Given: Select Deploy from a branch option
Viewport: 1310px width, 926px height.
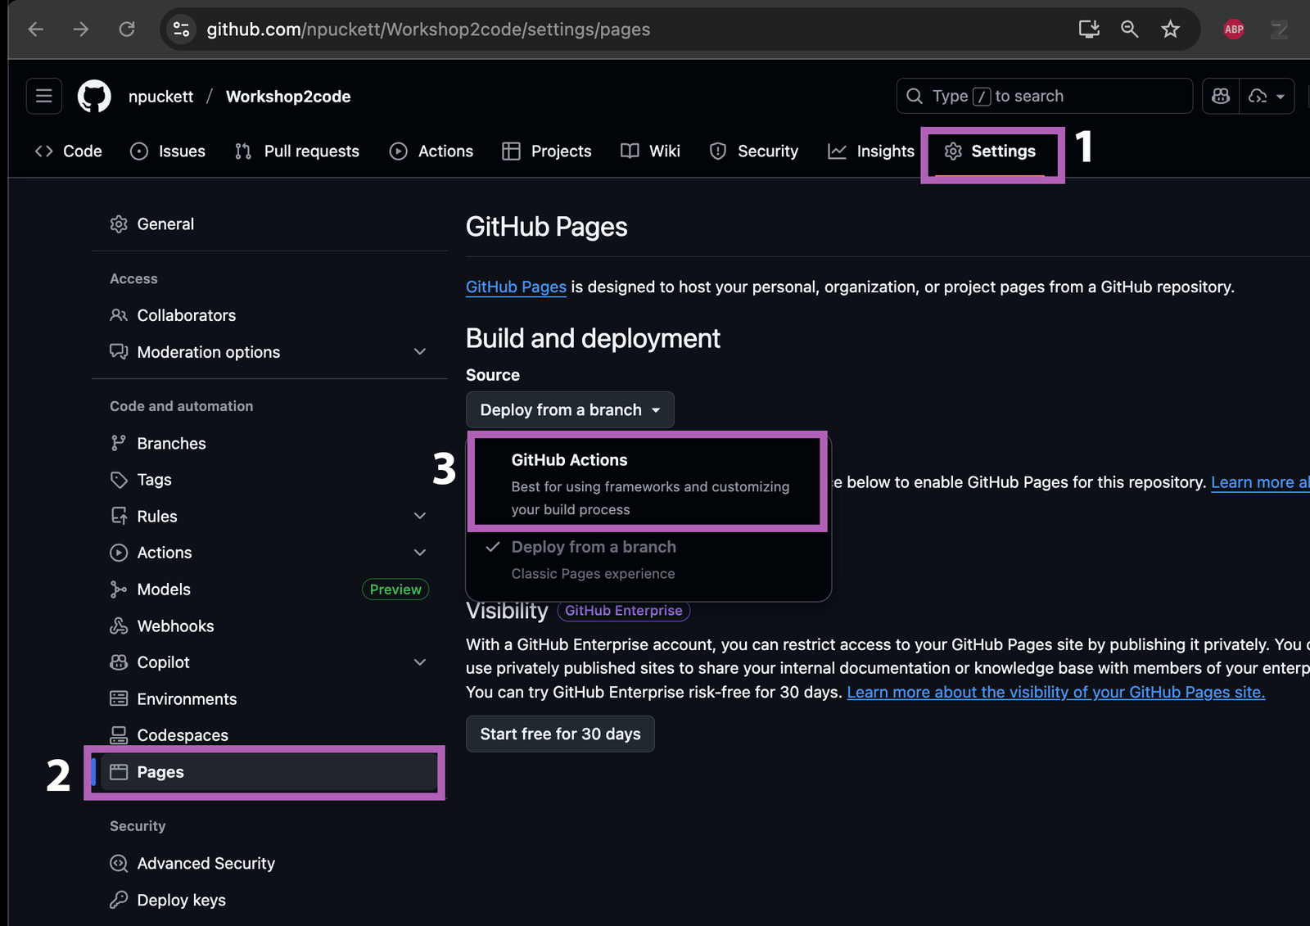Looking at the screenshot, I should [x=648, y=560].
